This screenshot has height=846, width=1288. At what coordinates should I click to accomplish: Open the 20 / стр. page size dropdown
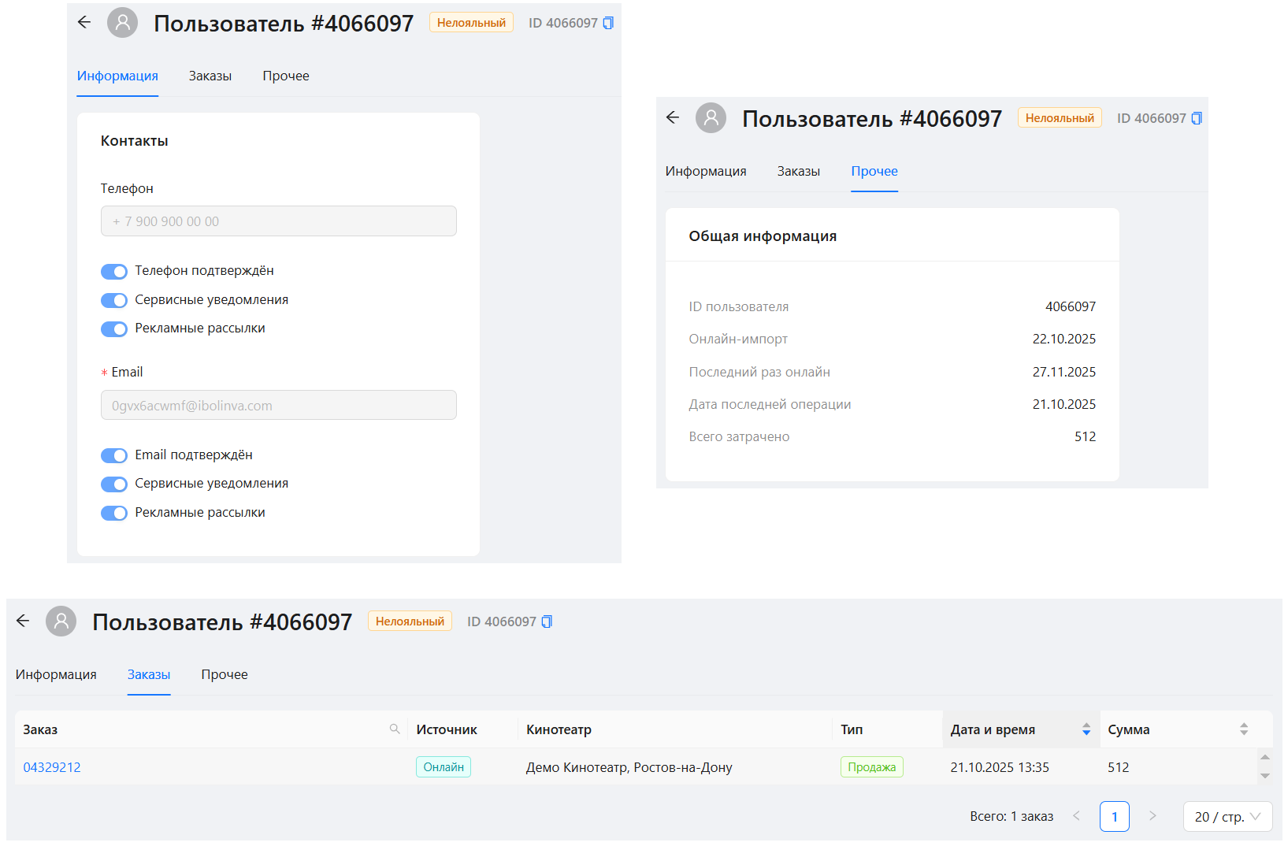[x=1227, y=817]
